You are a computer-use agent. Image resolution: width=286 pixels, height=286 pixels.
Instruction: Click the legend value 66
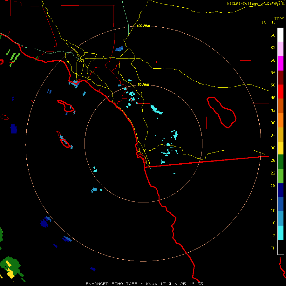point(273,35)
